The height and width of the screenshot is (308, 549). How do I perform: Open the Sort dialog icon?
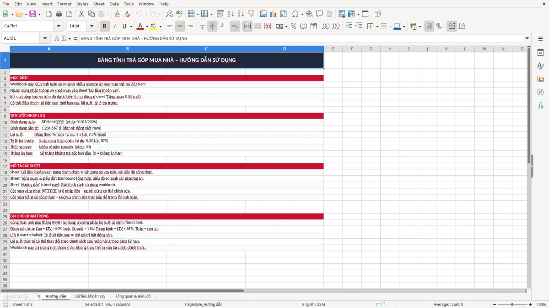[221, 14]
